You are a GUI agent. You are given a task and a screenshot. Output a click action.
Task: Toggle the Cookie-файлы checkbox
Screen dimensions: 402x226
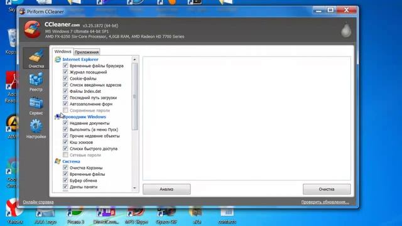65,78
